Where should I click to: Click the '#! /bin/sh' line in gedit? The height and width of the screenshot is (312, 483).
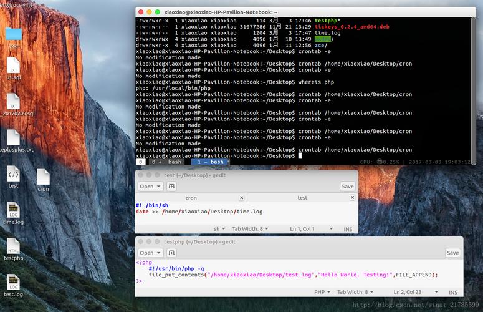[x=152, y=205]
